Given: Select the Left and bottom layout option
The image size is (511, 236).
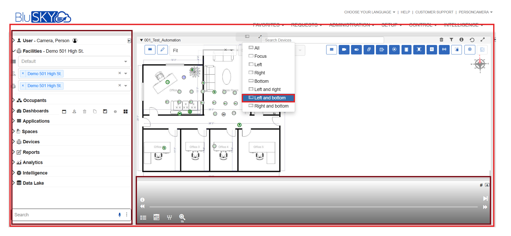Looking at the screenshot, I should tap(268, 98).
